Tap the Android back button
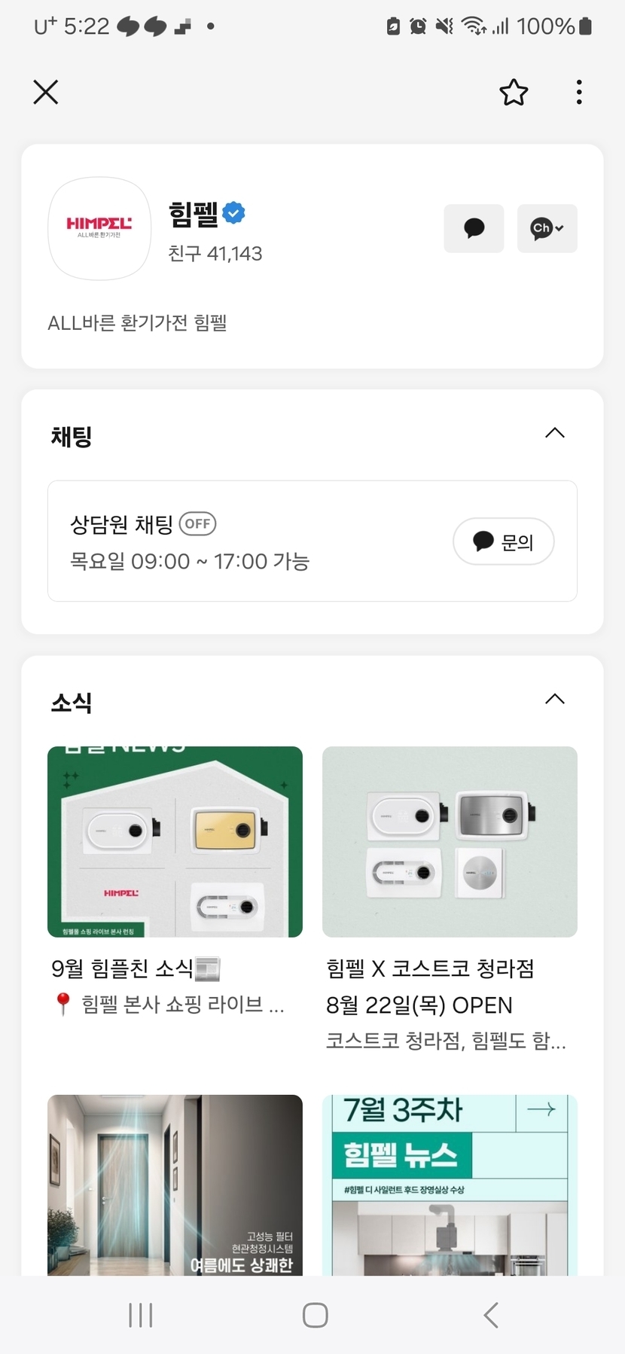625x1354 pixels. pyautogui.click(x=491, y=1316)
